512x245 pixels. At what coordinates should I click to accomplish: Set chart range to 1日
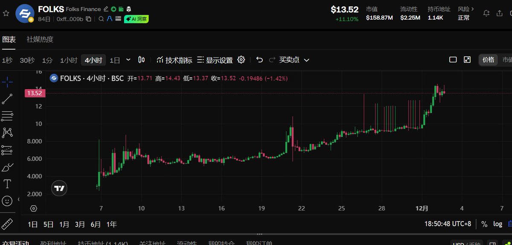tap(33, 224)
